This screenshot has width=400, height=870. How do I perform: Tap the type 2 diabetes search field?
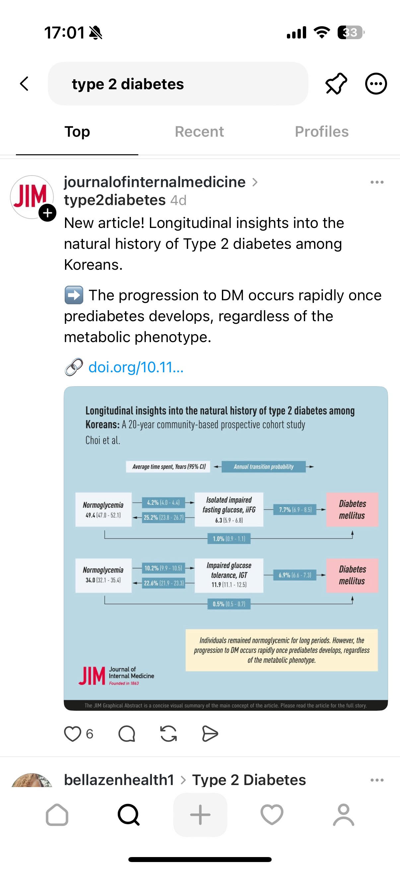(x=178, y=84)
